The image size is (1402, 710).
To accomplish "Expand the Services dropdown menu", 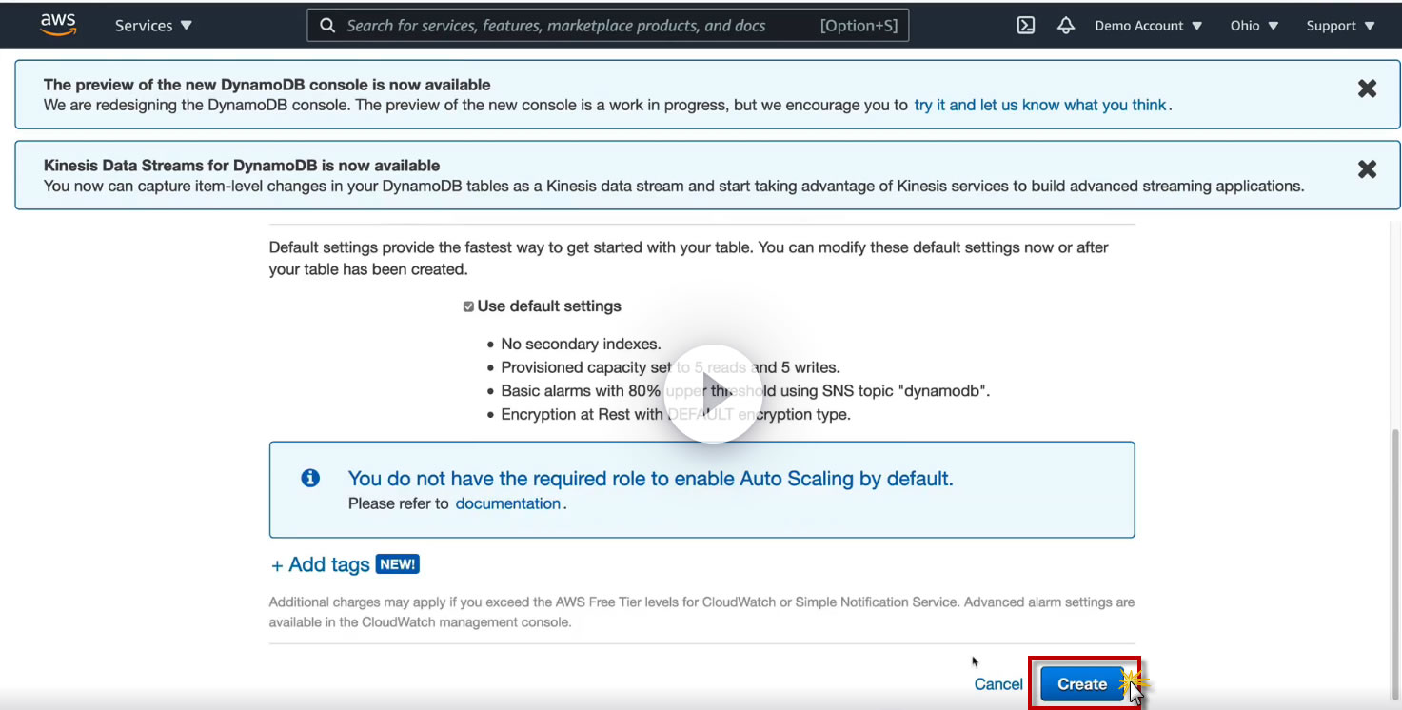I will coord(153,26).
